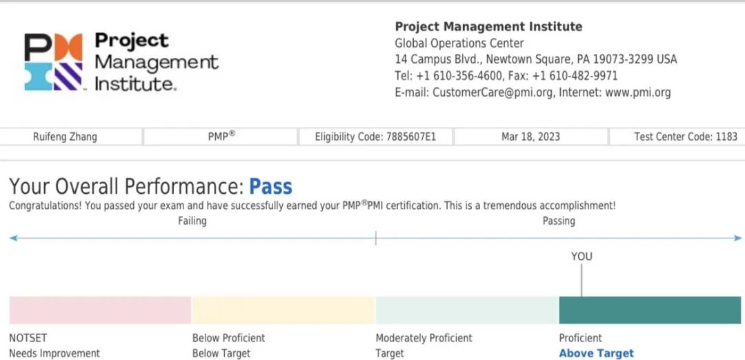745x360 pixels.
Task: Click the right arrowhead on the Passing scale
Action: point(737,238)
